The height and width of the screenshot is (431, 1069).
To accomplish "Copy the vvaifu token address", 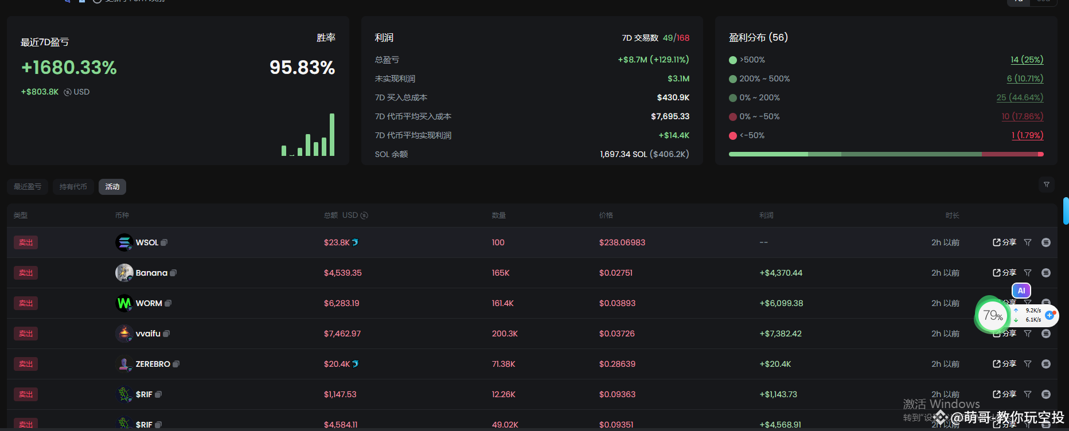I will [166, 334].
